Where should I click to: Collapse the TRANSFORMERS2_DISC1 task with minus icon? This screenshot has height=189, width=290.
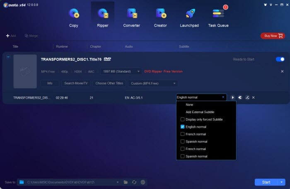8,57
